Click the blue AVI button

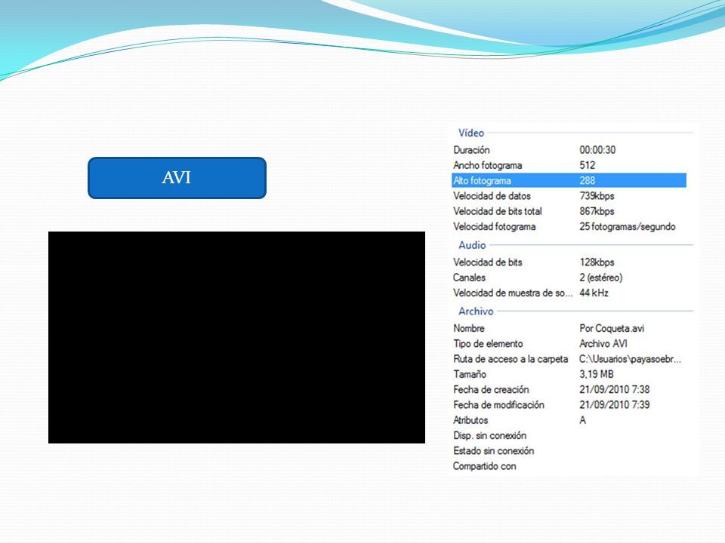tap(177, 178)
